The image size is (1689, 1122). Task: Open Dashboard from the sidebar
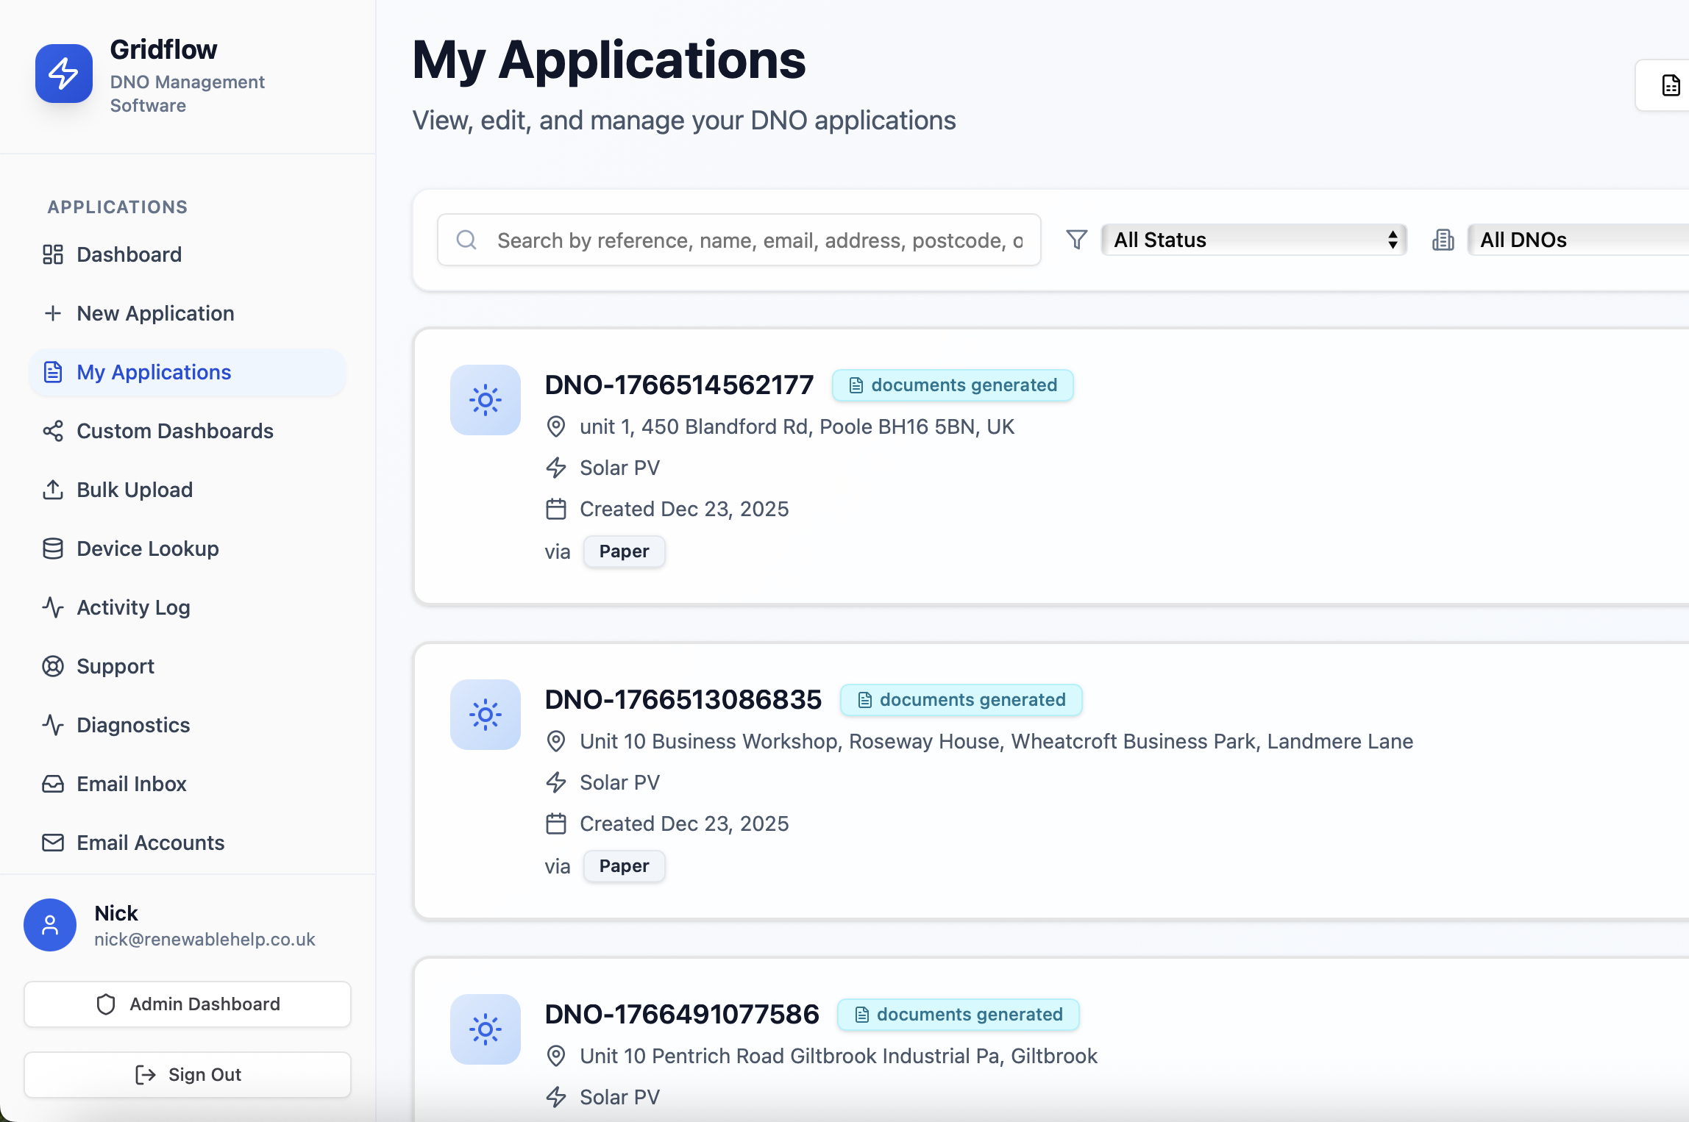[x=129, y=254]
